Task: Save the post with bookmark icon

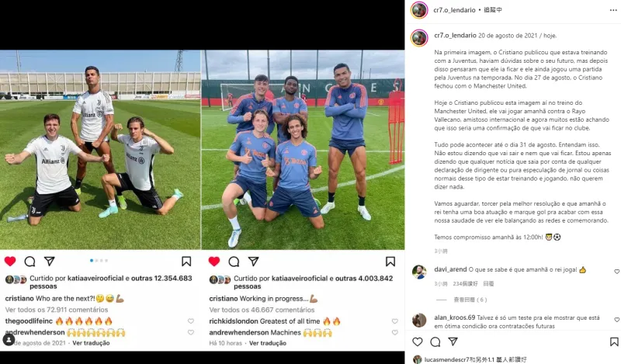Action: point(614,341)
